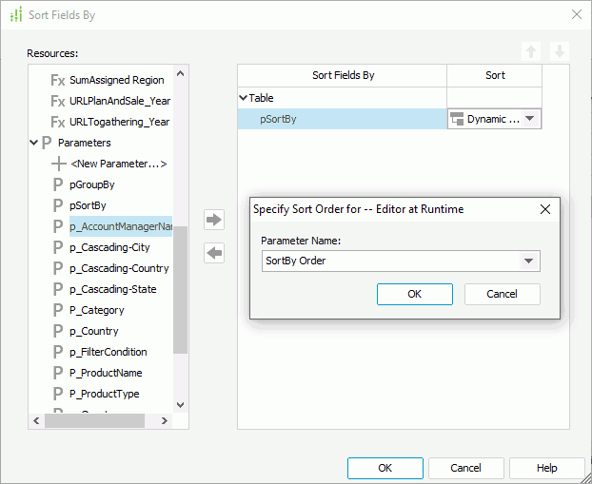Click the plus icon for New Parameter

(59, 164)
